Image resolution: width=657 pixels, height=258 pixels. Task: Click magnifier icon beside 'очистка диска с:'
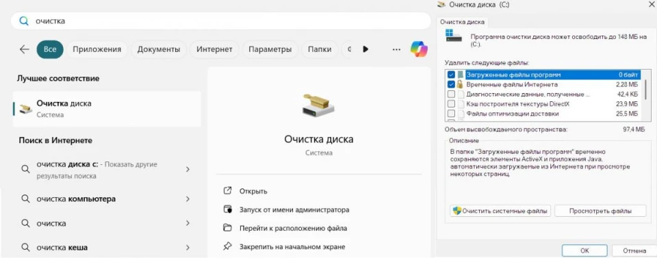pos(25,169)
